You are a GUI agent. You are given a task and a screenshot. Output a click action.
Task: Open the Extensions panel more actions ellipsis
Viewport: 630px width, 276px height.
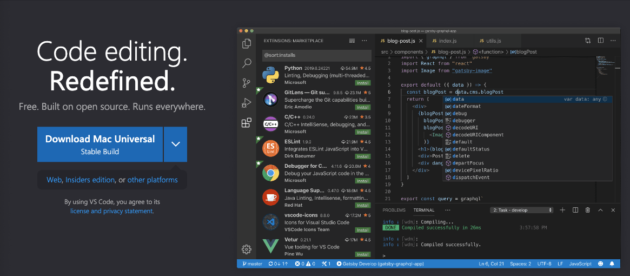click(x=364, y=41)
